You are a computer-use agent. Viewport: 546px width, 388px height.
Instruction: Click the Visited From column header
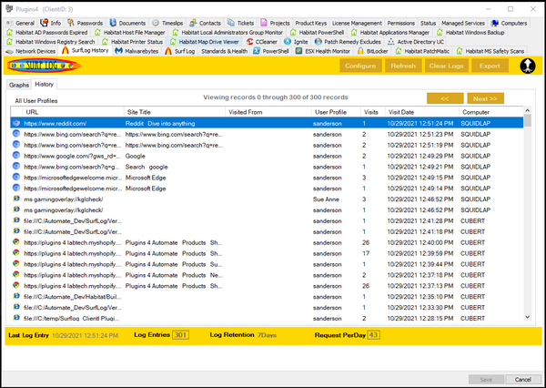[x=268, y=112]
